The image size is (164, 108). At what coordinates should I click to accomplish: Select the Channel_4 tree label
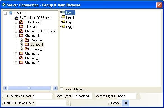tap(32, 63)
